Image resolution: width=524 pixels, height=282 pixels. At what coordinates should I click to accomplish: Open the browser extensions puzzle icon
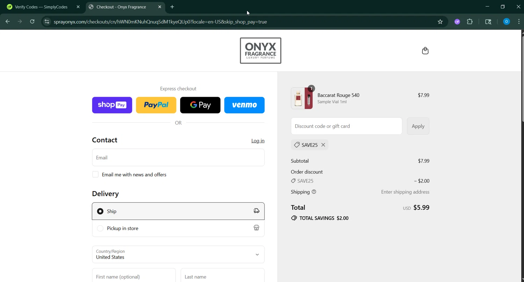(470, 22)
